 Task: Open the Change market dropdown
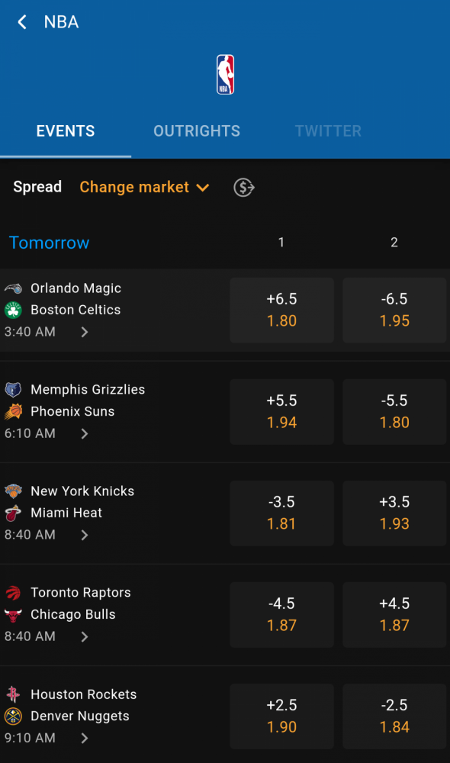pyautogui.click(x=144, y=188)
